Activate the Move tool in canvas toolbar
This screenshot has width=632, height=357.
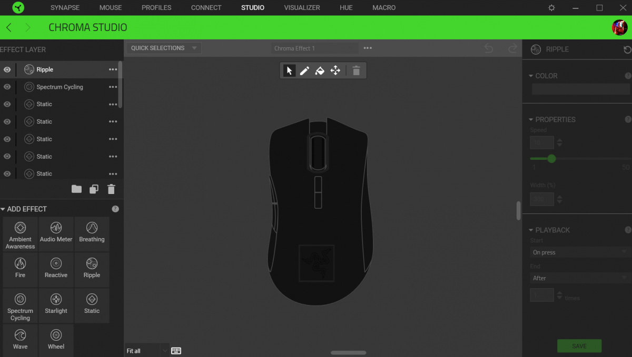pos(335,70)
